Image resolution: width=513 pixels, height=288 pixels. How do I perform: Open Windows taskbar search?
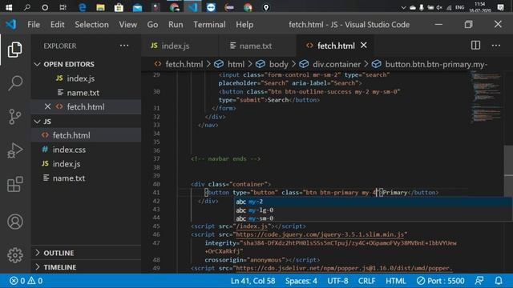26,7
